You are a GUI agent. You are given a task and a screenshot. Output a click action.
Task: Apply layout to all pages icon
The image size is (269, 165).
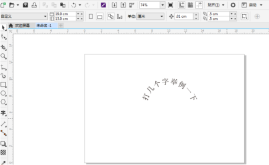point(111,16)
